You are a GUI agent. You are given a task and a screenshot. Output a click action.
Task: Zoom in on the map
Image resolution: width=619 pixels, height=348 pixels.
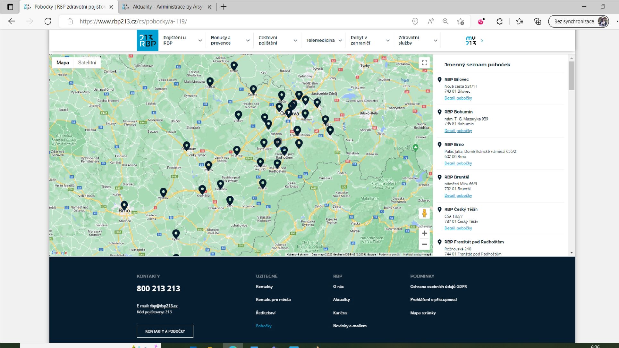[424, 233]
